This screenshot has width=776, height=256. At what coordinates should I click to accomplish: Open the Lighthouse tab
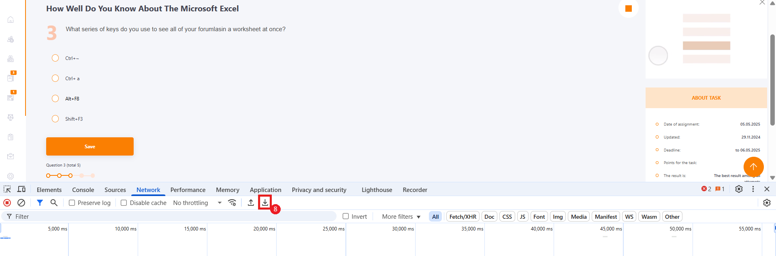[x=377, y=190]
